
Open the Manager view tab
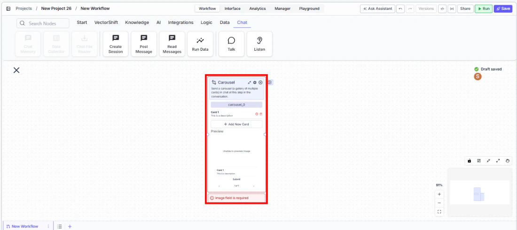coord(282,8)
